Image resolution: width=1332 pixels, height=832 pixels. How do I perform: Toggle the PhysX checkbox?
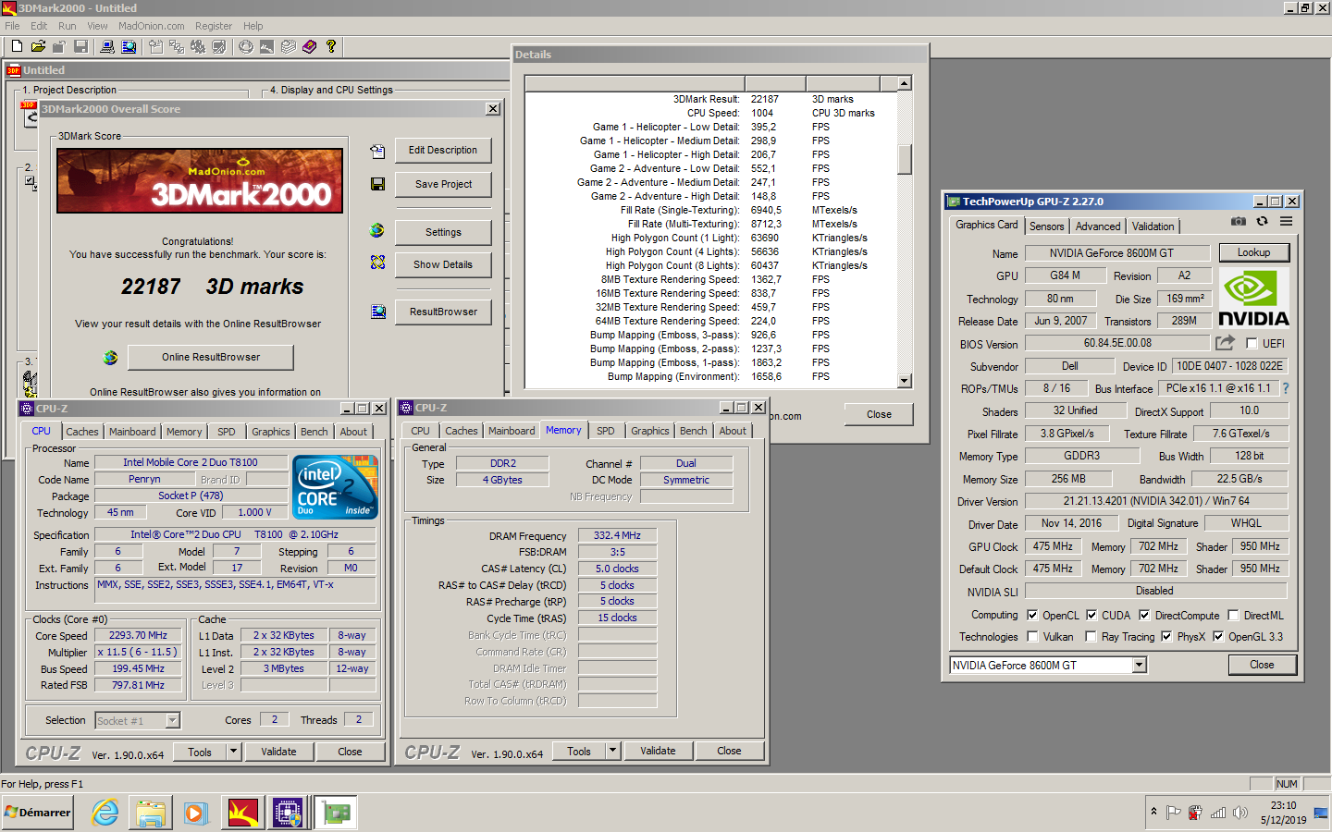click(x=1166, y=637)
